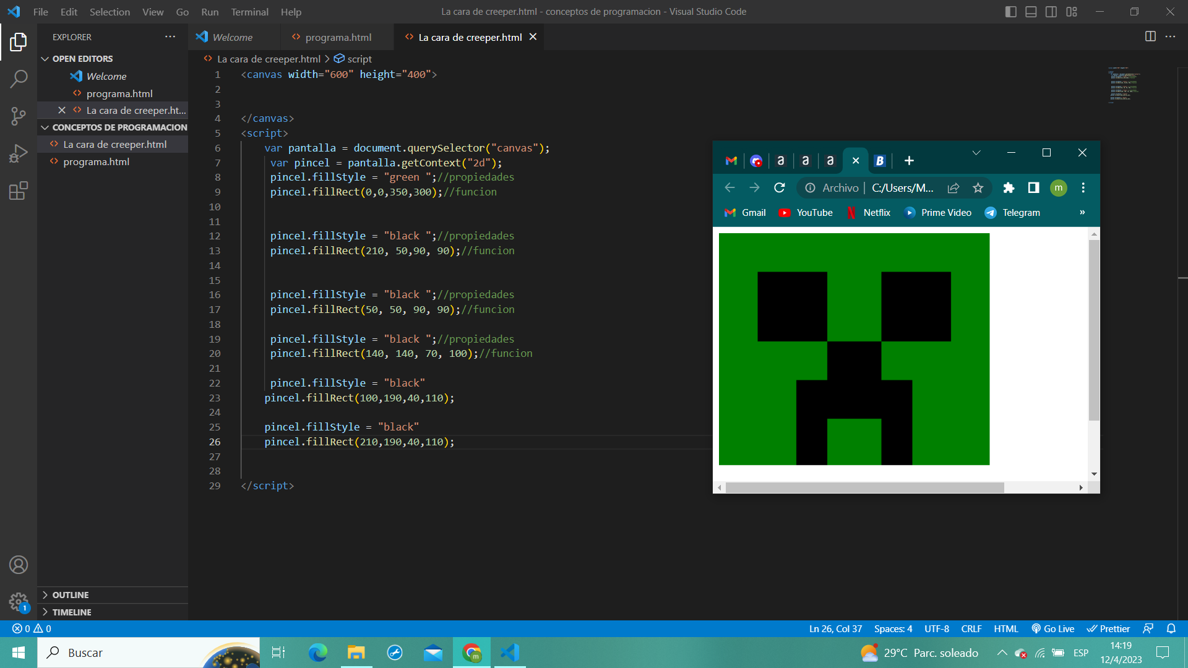Open Windows Start menu
The width and height of the screenshot is (1188, 668).
[x=19, y=653]
